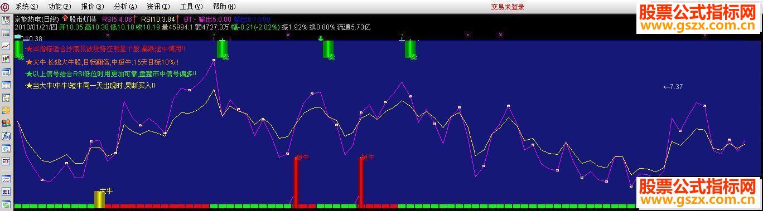Click the yellow 大牛 signal bar
The height and width of the screenshot is (211, 763).
(x=99, y=199)
